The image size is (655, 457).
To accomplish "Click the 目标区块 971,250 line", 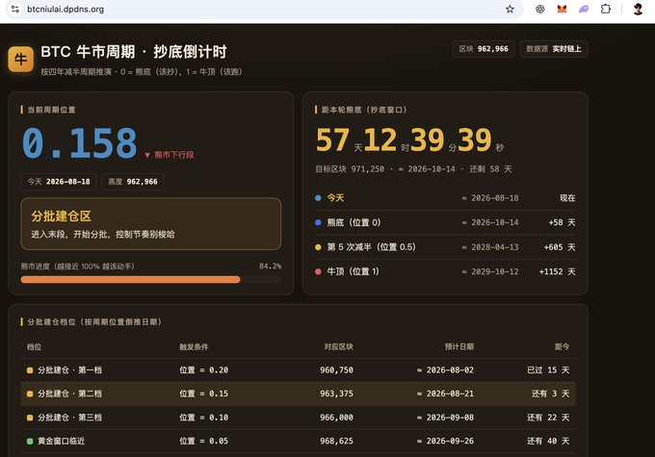I will click(413, 169).
